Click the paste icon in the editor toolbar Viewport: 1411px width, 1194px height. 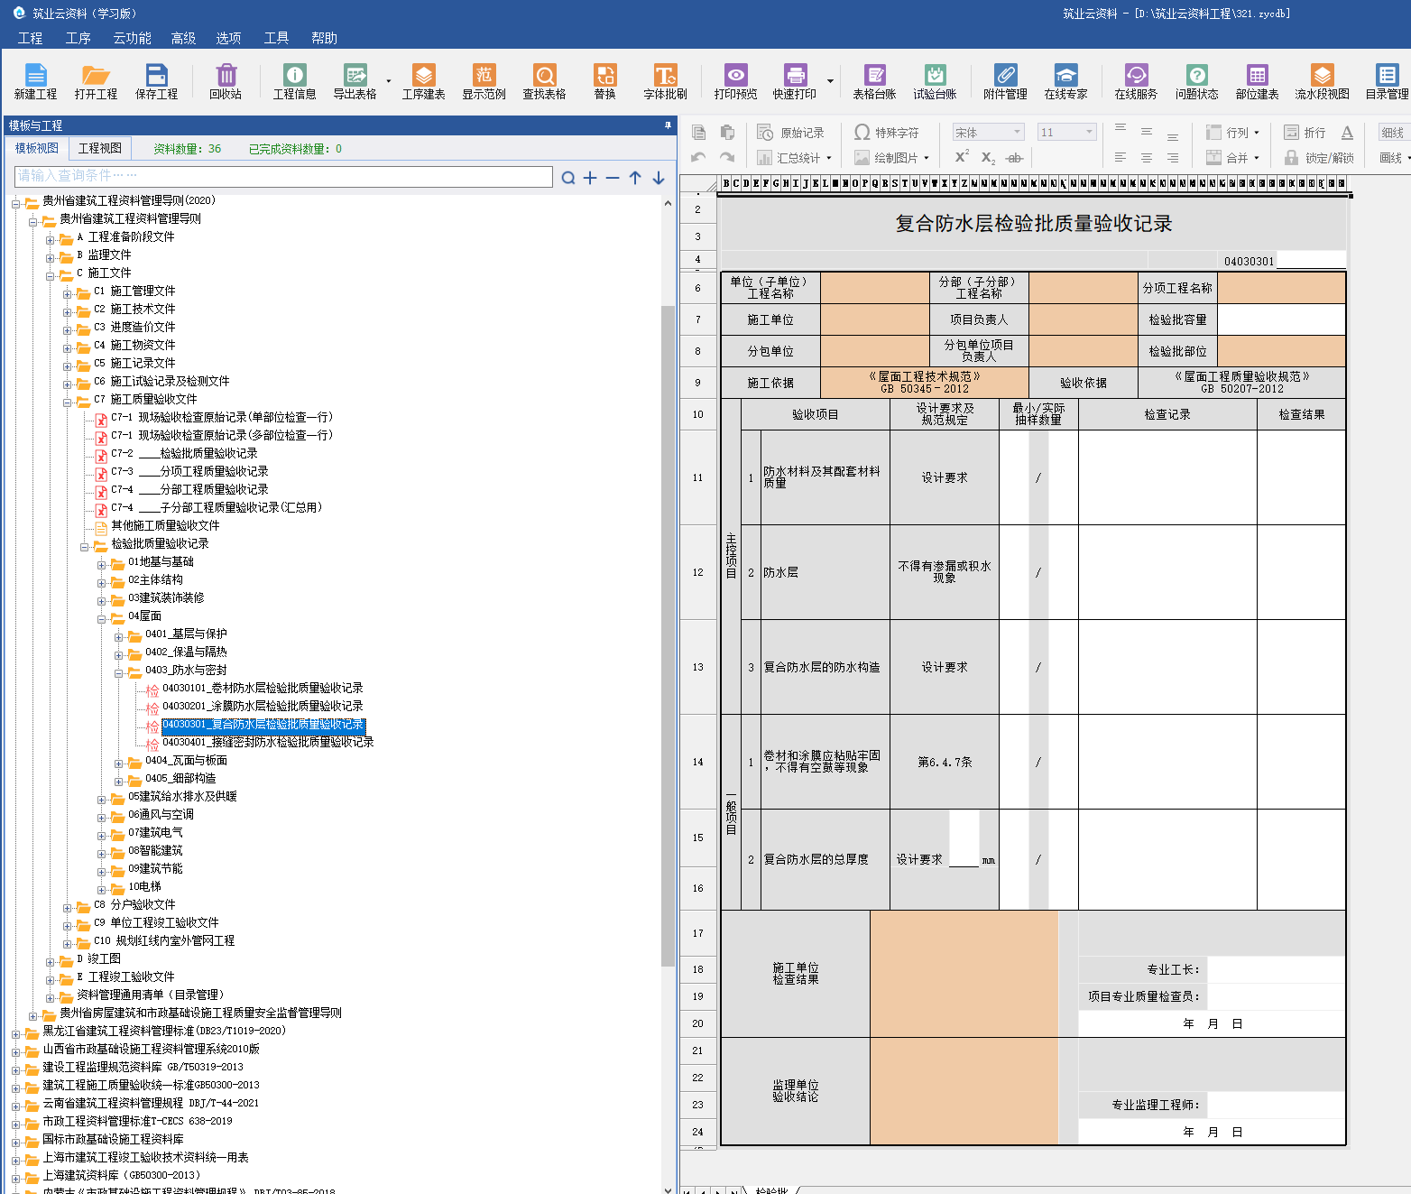click(727, 133)
